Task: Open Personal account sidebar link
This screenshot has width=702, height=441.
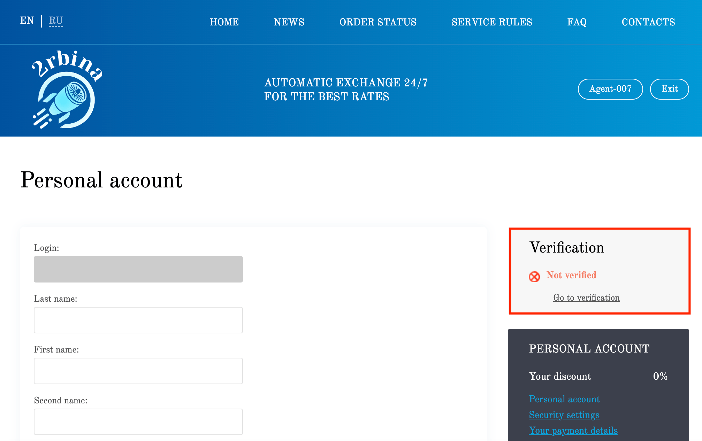Action: (x=564, y=399)
